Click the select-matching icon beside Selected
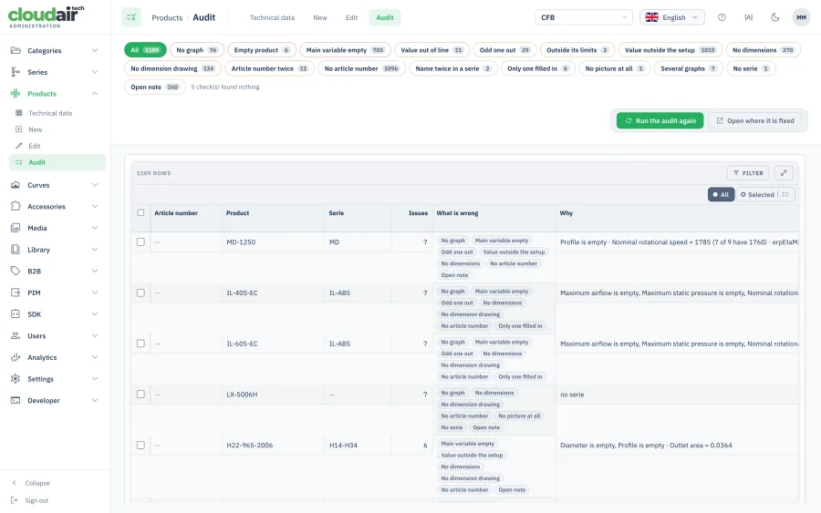 785,194
